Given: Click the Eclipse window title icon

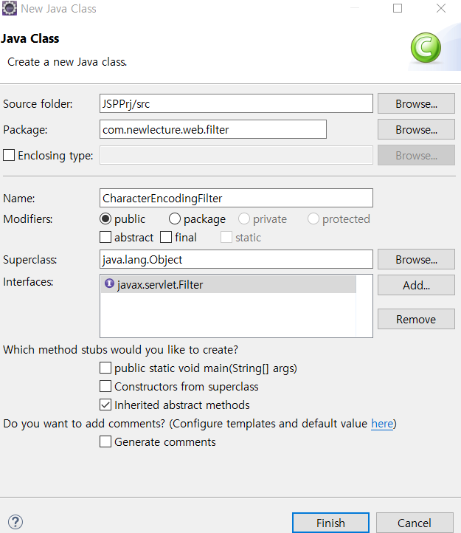Looking at the screenshot, I should [9, 9].
